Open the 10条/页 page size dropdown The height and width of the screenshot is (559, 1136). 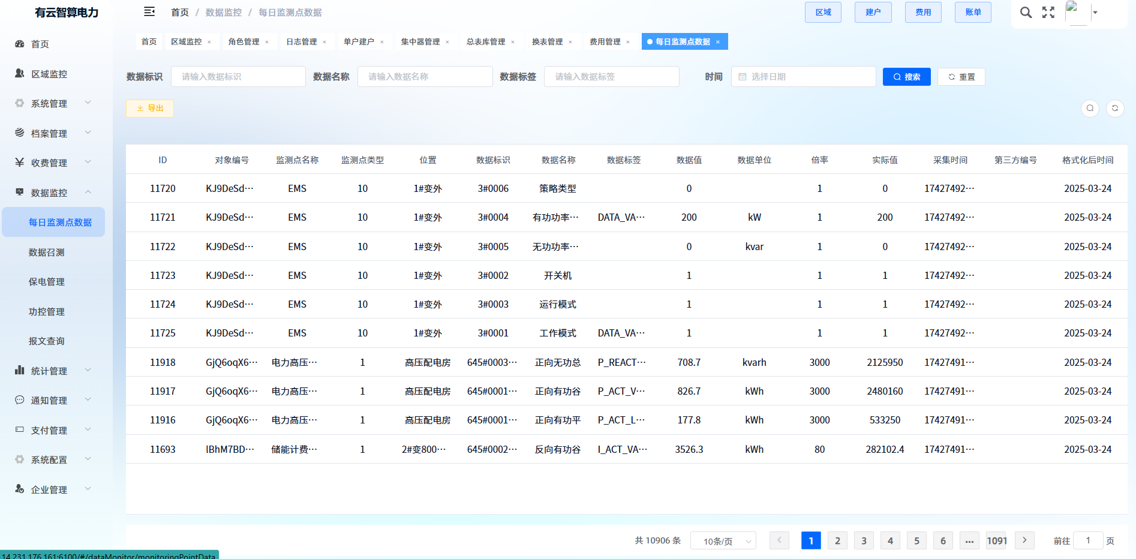pyautogui.click(x=723, y=541)
